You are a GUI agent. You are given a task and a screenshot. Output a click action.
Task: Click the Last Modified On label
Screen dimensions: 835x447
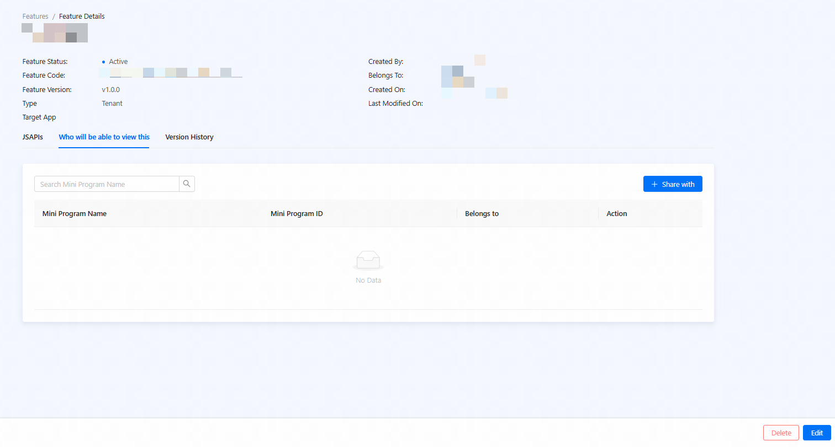[396, 103]
